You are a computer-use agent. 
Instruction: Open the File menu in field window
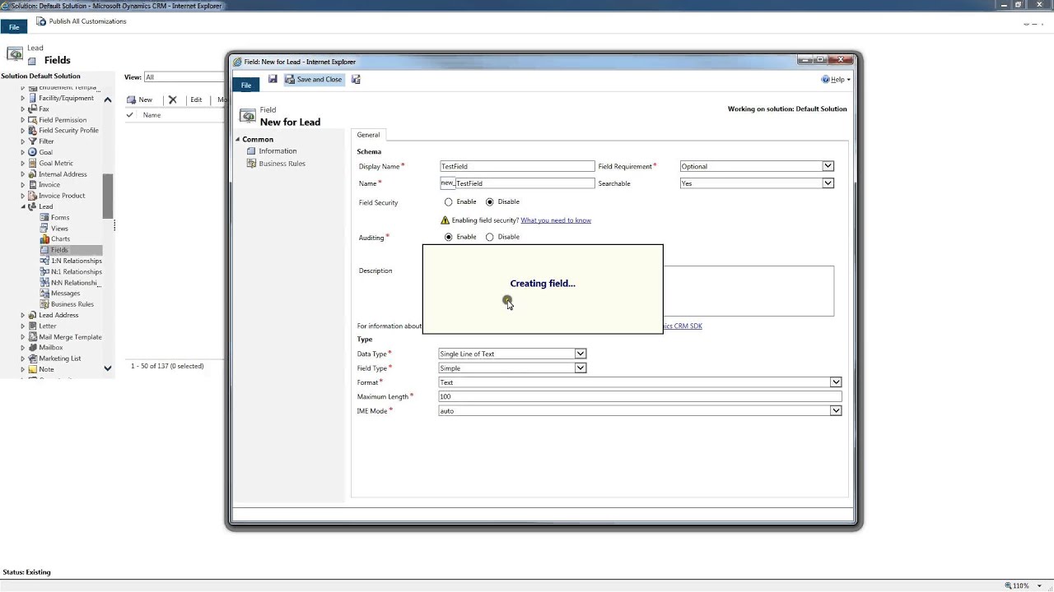click(246, 85)
